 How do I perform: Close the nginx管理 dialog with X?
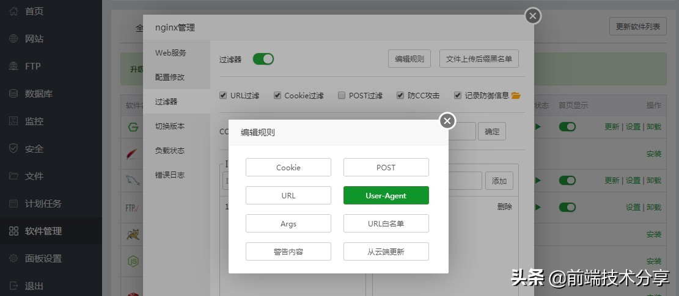533,16
